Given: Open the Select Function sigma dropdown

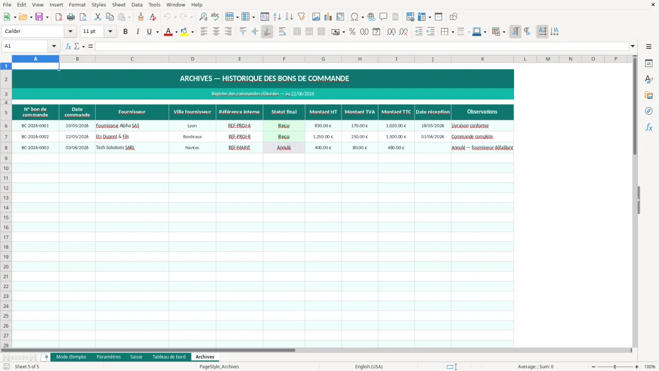Looking at the screenshot, I should coord(83,46).
